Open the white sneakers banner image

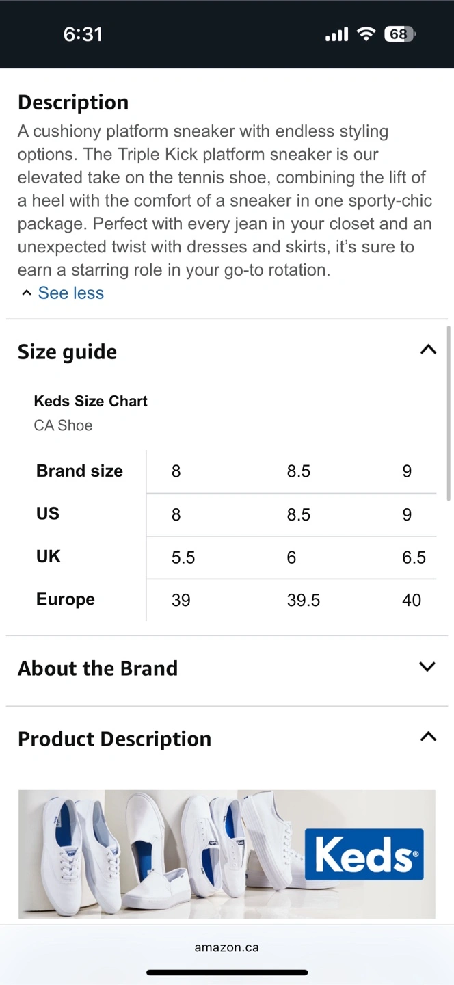[226, 854]
